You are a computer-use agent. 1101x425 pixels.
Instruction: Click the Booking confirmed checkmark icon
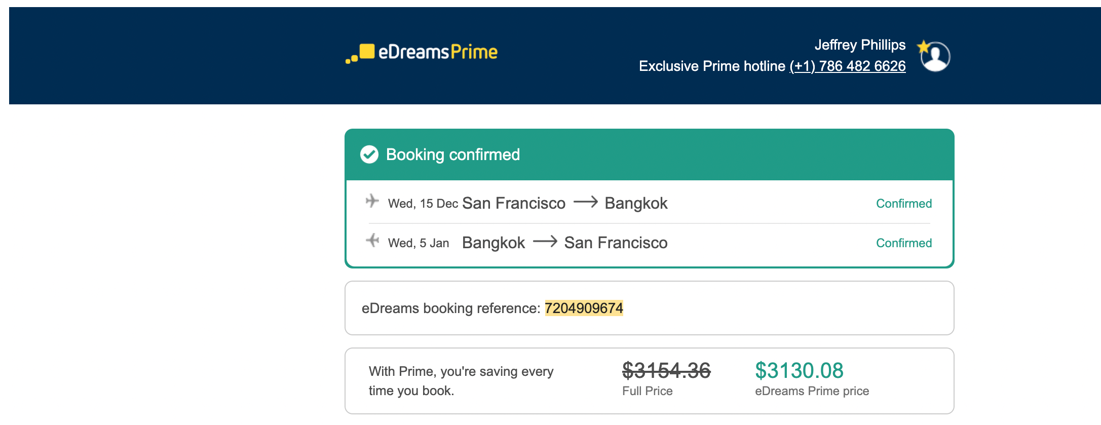click(x=369, y=154)
